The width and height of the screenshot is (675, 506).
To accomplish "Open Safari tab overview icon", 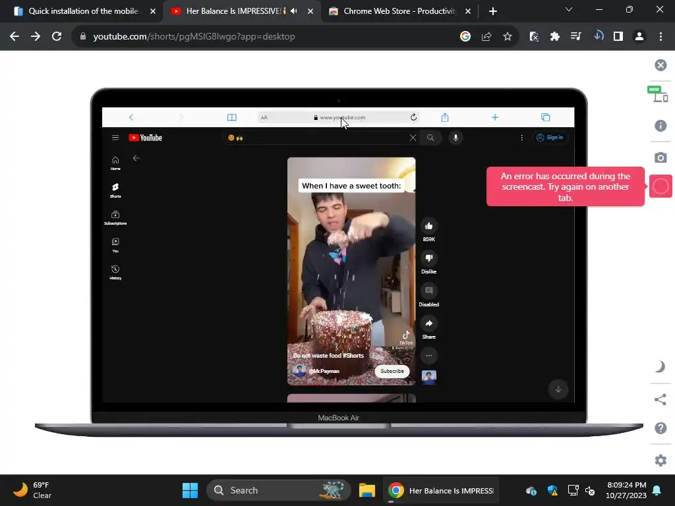I will pos(545,117).
